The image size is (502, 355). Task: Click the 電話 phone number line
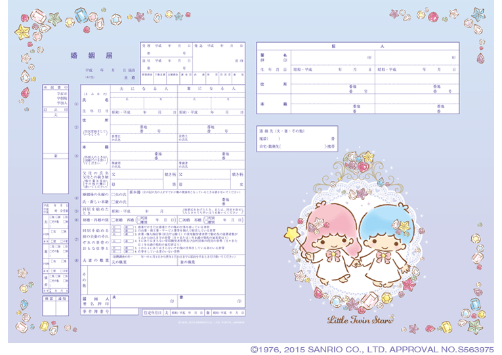297,139
